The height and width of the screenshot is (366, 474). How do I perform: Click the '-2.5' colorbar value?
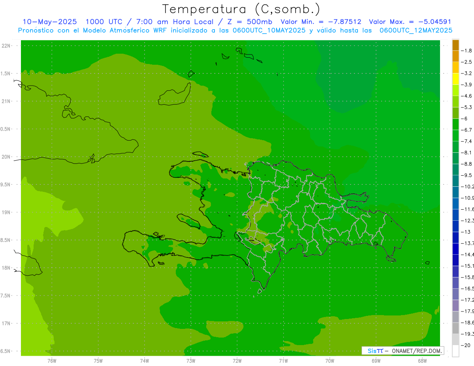(467, 62)
